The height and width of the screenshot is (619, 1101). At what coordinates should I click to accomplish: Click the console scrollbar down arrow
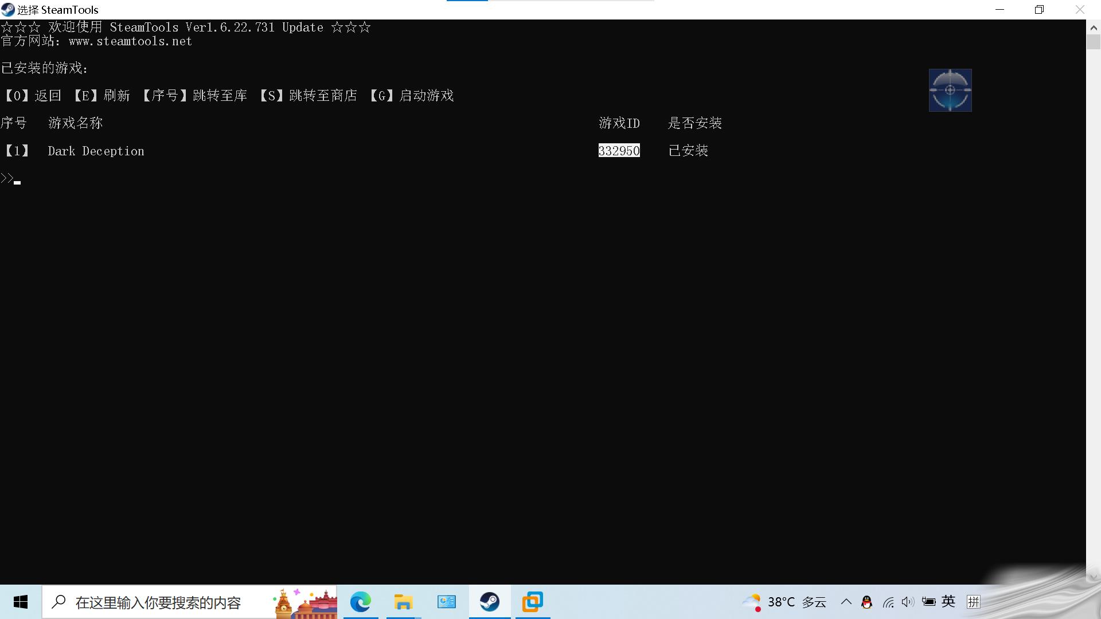coord(1093,577)
